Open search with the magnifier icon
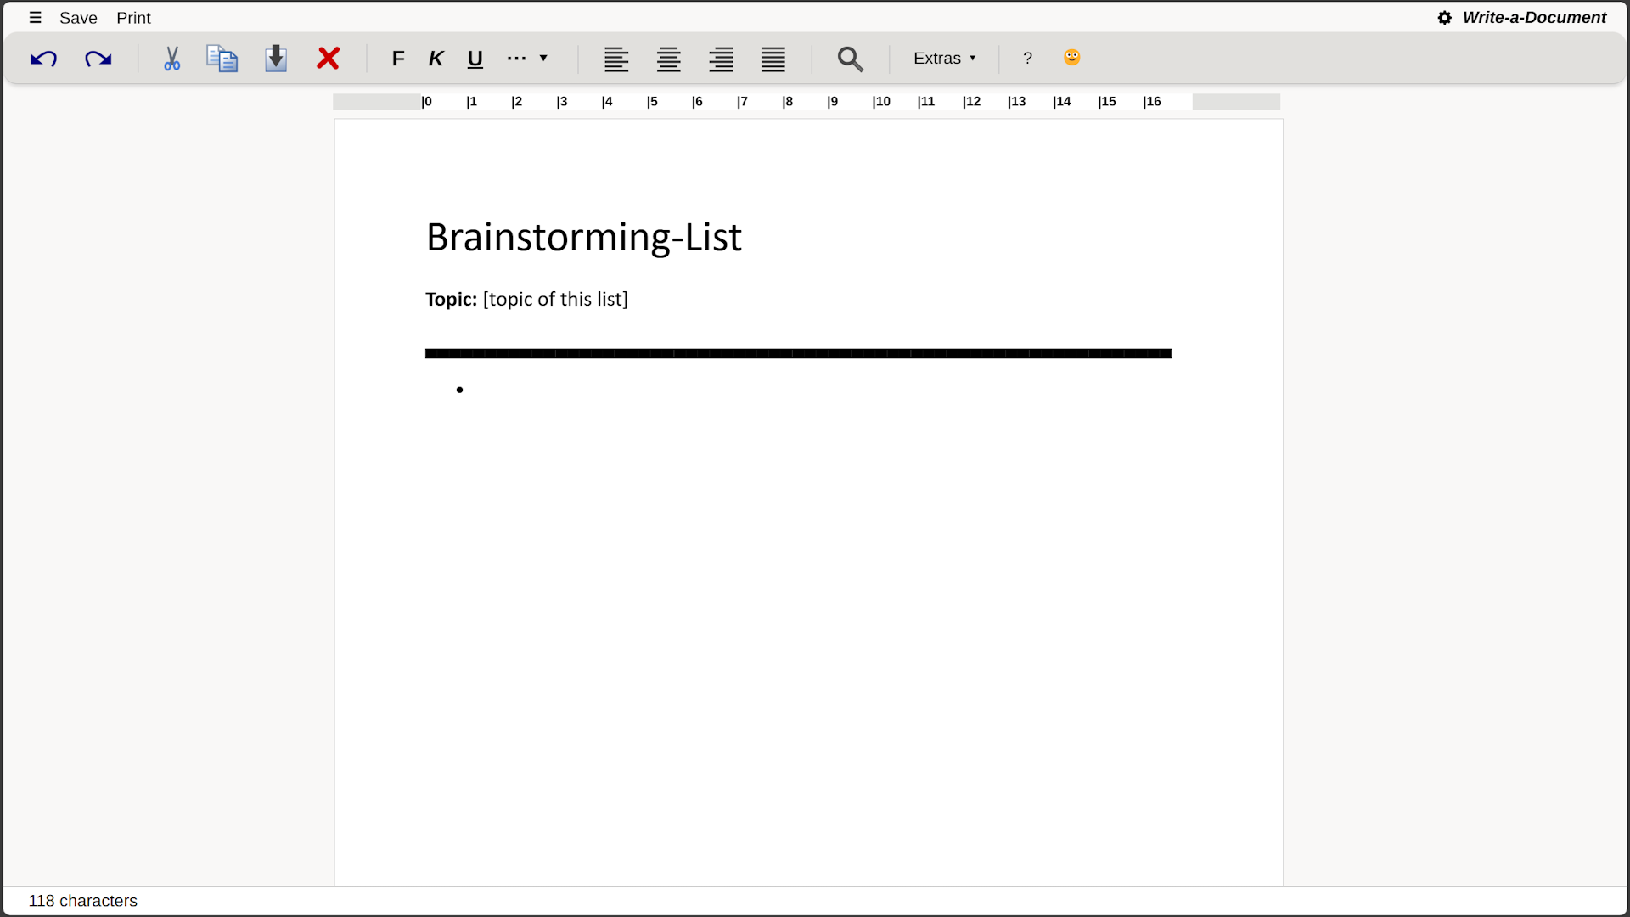1630x917 pixels. [x=850, y=59]
